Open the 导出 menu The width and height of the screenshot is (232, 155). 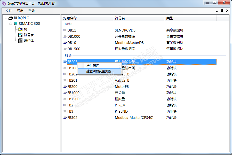pyautogui.click(x=20, y=11)
